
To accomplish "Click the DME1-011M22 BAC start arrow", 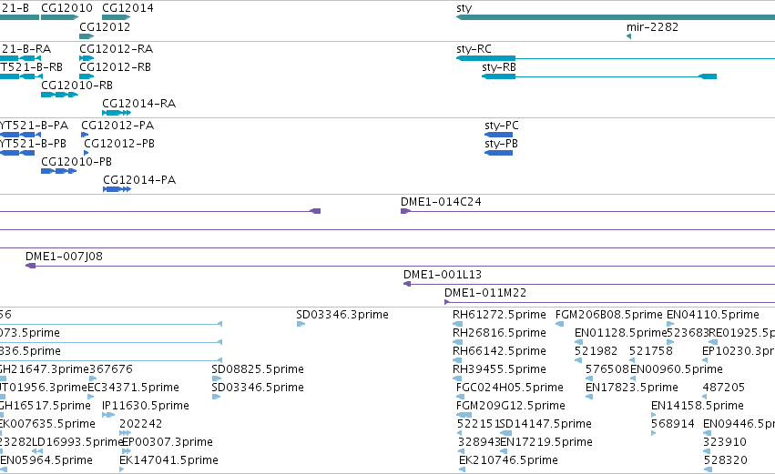I will tap(447, 302).
